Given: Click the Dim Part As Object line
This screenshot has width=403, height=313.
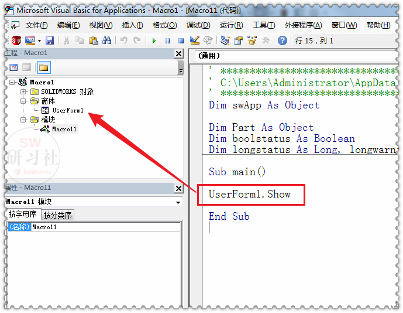Looking at the screenshot, I should 261,127.
